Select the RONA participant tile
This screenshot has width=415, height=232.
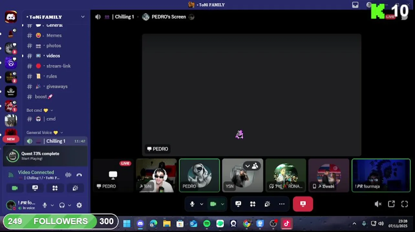[x=286, y=175]
